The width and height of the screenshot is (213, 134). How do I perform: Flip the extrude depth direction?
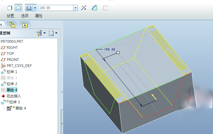(x=84, y=8)
